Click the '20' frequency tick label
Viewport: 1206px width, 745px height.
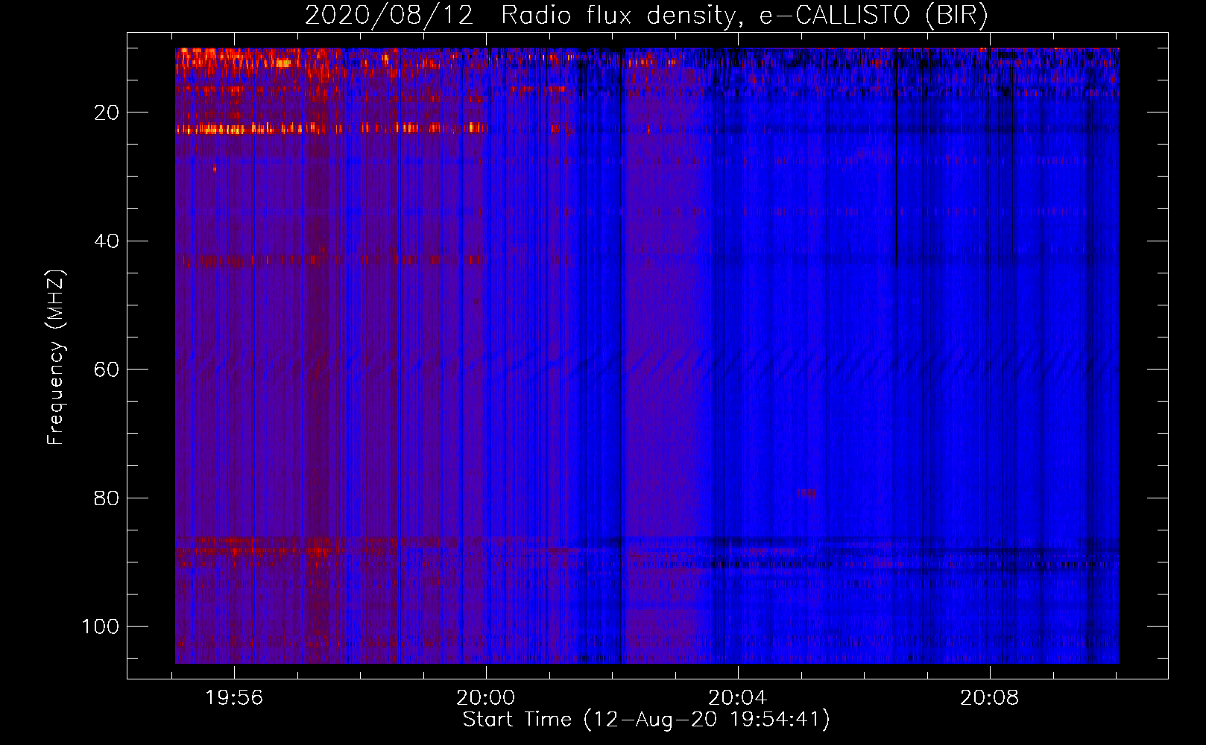(x=107, y=112)
